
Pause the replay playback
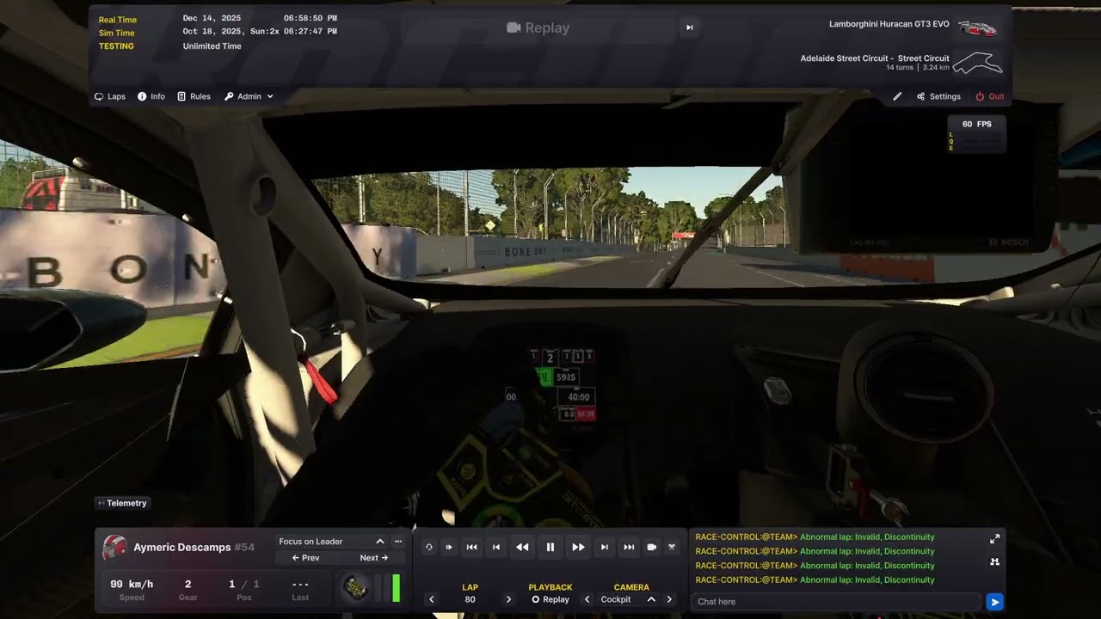(550, 547)
